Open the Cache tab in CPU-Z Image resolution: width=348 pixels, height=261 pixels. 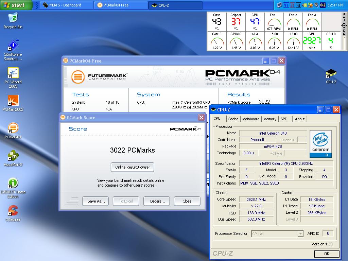tap(233, 119)
